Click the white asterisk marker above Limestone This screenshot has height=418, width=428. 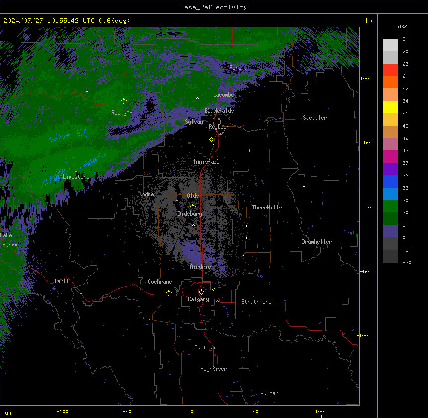click(x=76, y=172)
